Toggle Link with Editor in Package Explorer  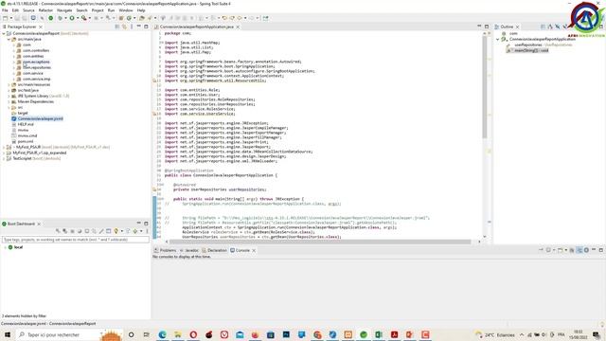pos(124,27)
